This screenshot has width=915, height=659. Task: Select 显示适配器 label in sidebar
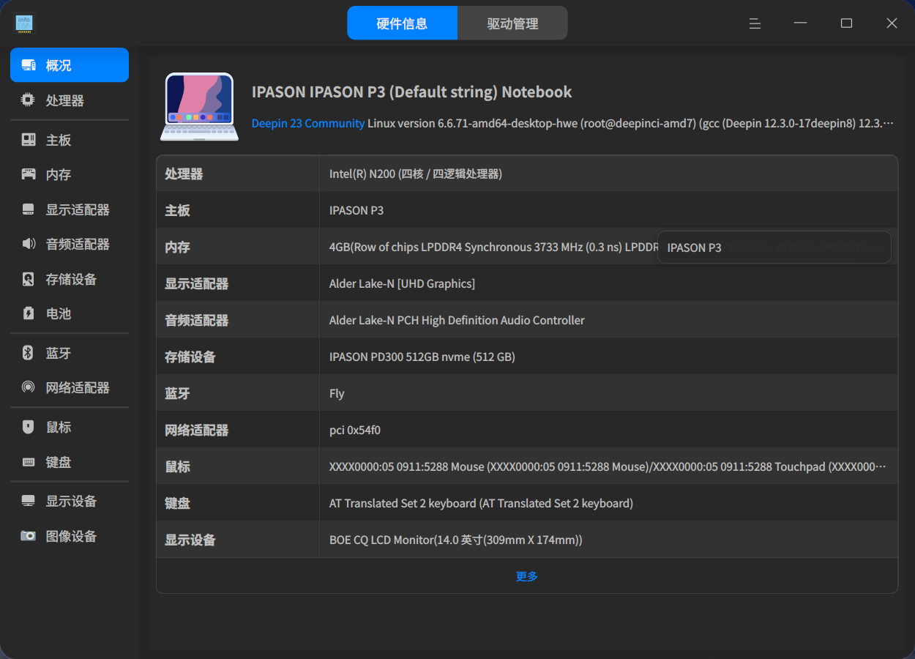coord(78,209)
